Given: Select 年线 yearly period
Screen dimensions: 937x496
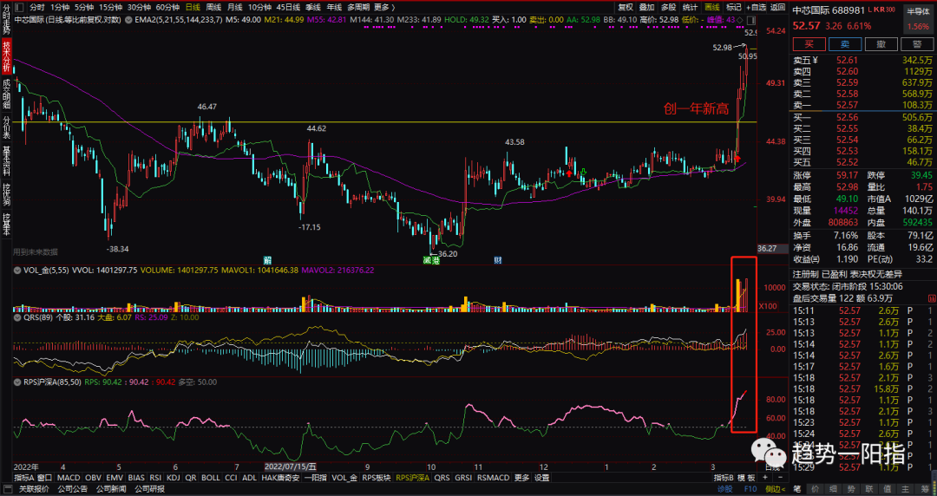Looking at the screenshot, I should coord(334,7).
